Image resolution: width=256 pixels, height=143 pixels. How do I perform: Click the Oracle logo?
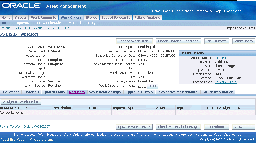(22, 5)
